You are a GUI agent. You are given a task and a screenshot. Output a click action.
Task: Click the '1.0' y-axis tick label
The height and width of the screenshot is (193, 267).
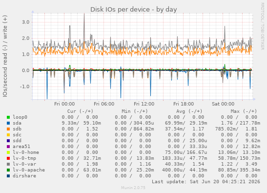click(x=25, y=55)
